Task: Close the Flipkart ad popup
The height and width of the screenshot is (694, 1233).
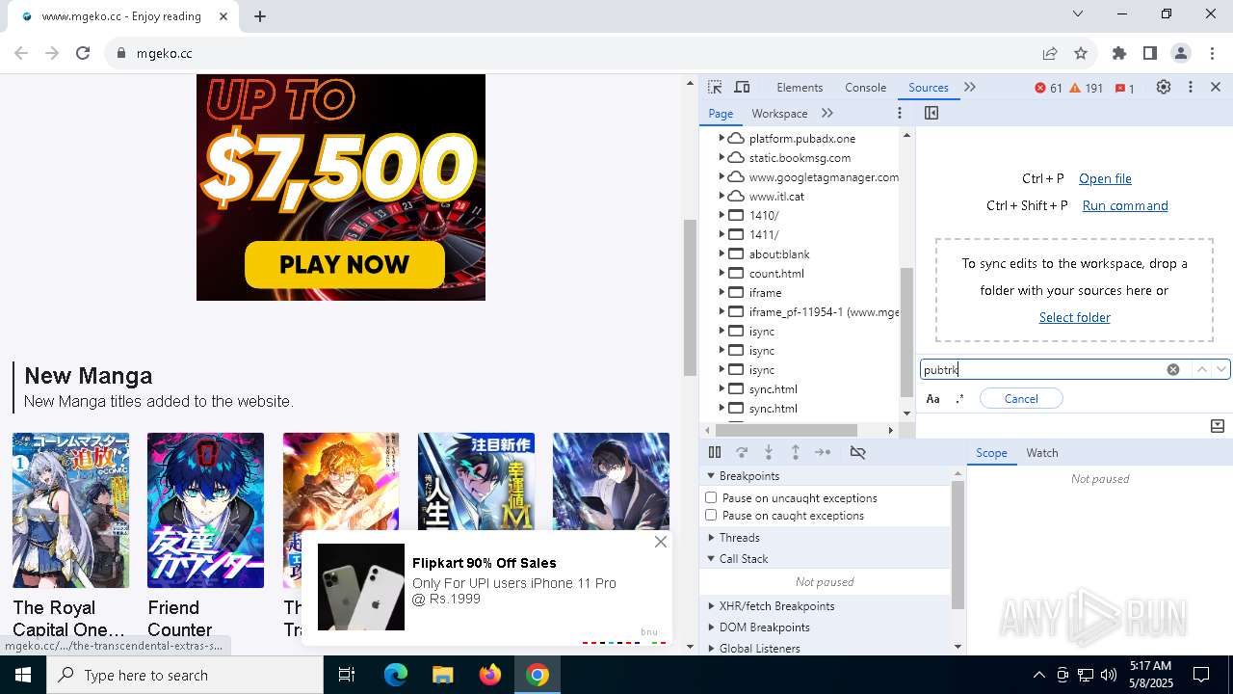Action: pyautogui.click(x=661, y=542)
